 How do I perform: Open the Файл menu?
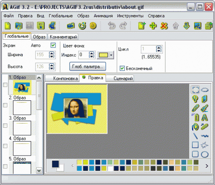point(9,16)
